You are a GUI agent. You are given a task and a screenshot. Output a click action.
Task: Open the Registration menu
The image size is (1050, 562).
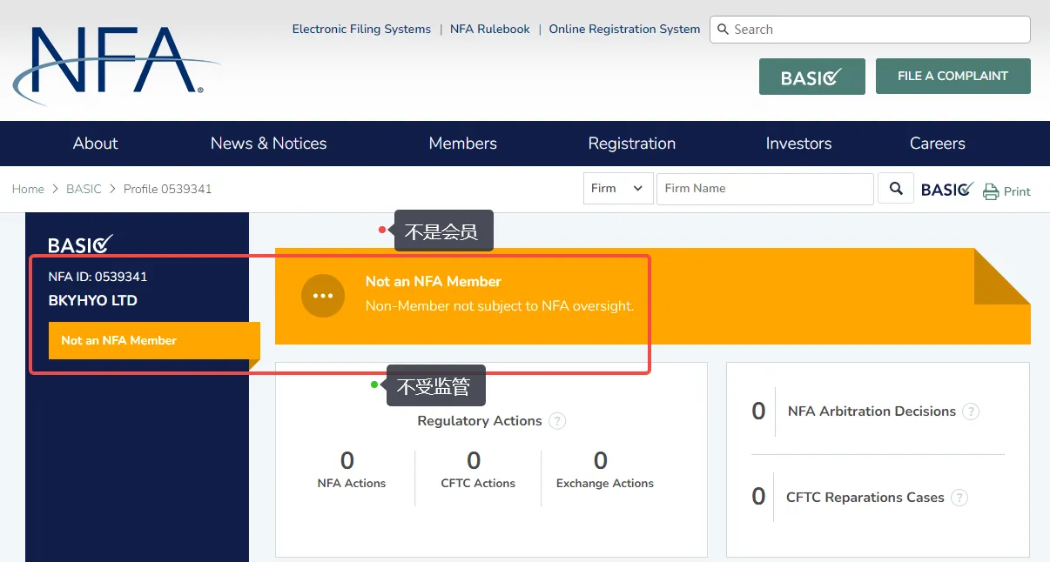pos(632,144)
